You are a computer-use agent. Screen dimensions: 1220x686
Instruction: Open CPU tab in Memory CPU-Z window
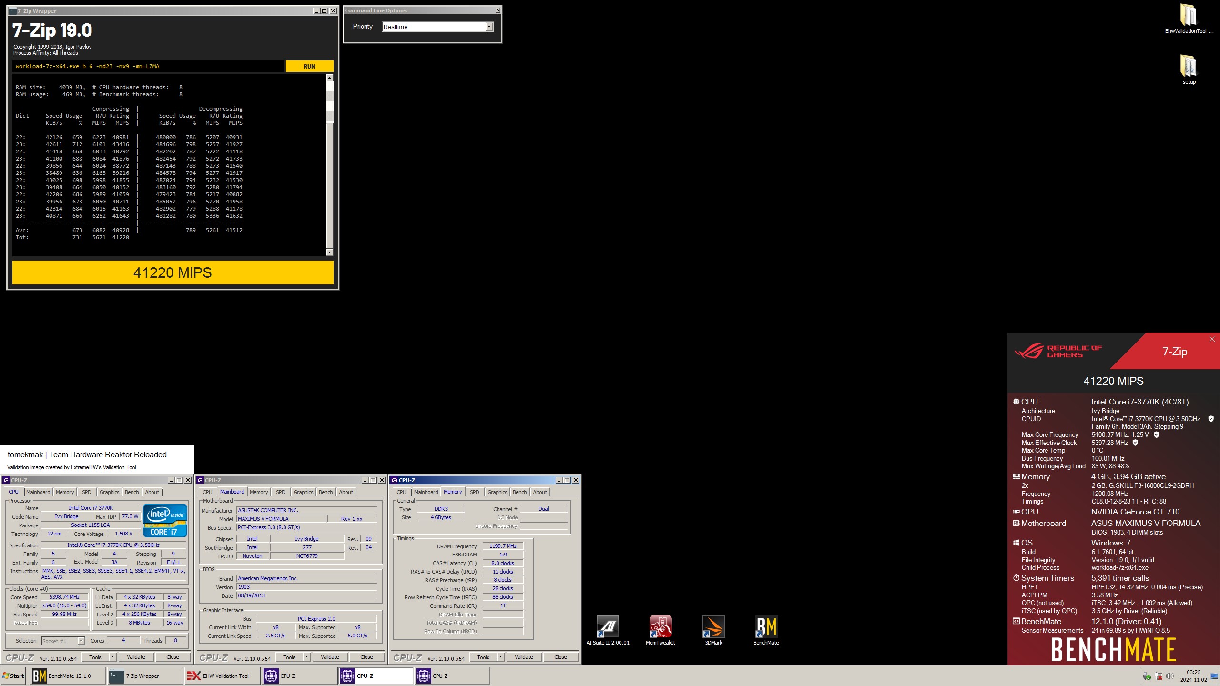click(x=401, y=492)
